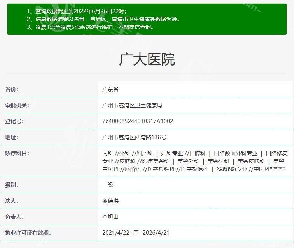Click the 执业许可证有效期 label
This screenshot has height=248, width=294.
28,233
